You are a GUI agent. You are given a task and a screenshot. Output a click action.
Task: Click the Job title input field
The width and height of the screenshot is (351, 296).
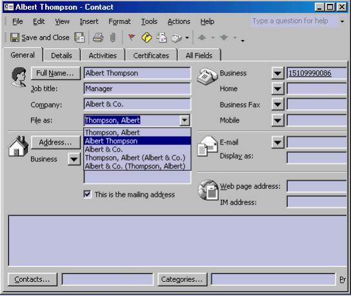coord(137,88)
